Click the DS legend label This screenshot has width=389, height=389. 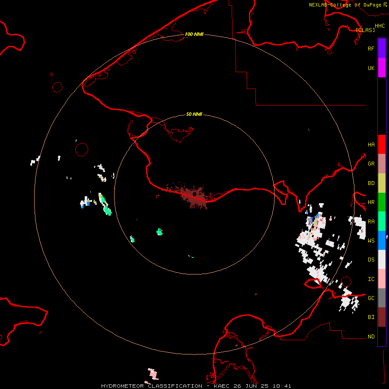pyautogui.click(x=371, y=259)
